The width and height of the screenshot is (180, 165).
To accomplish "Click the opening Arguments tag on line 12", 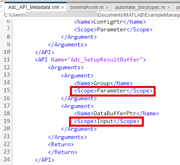I will [66, 68].
